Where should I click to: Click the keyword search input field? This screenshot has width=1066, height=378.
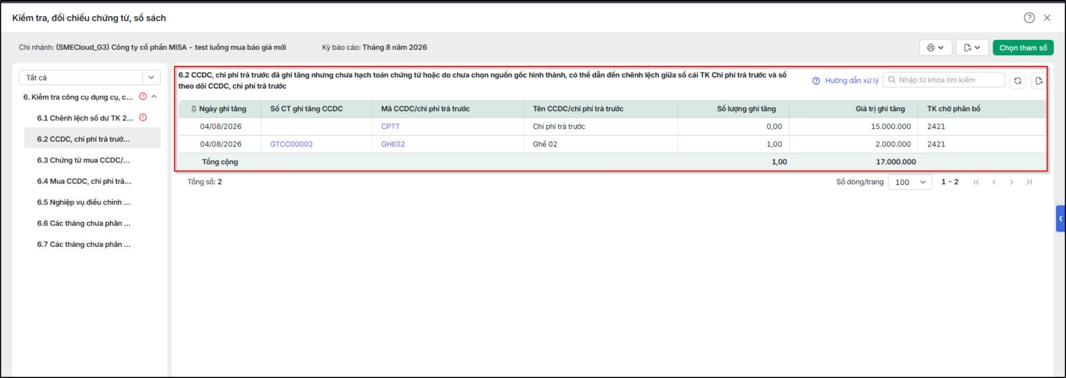tap(944, 80)
